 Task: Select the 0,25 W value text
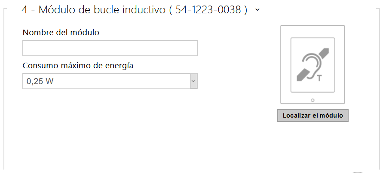[40, 81]
